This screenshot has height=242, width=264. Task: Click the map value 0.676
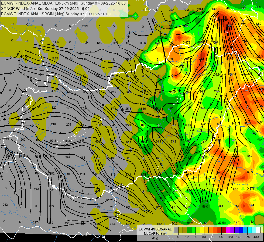[x=186, y=42]
